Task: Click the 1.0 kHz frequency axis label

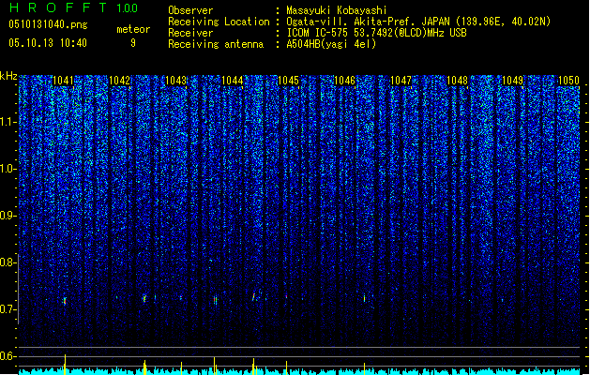Action: coord(8,169)
